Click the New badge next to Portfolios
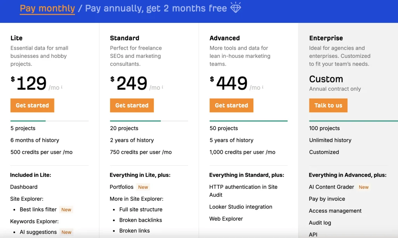Image resolution: width=398 pixels, height=238 pixels. click(143, 187)
